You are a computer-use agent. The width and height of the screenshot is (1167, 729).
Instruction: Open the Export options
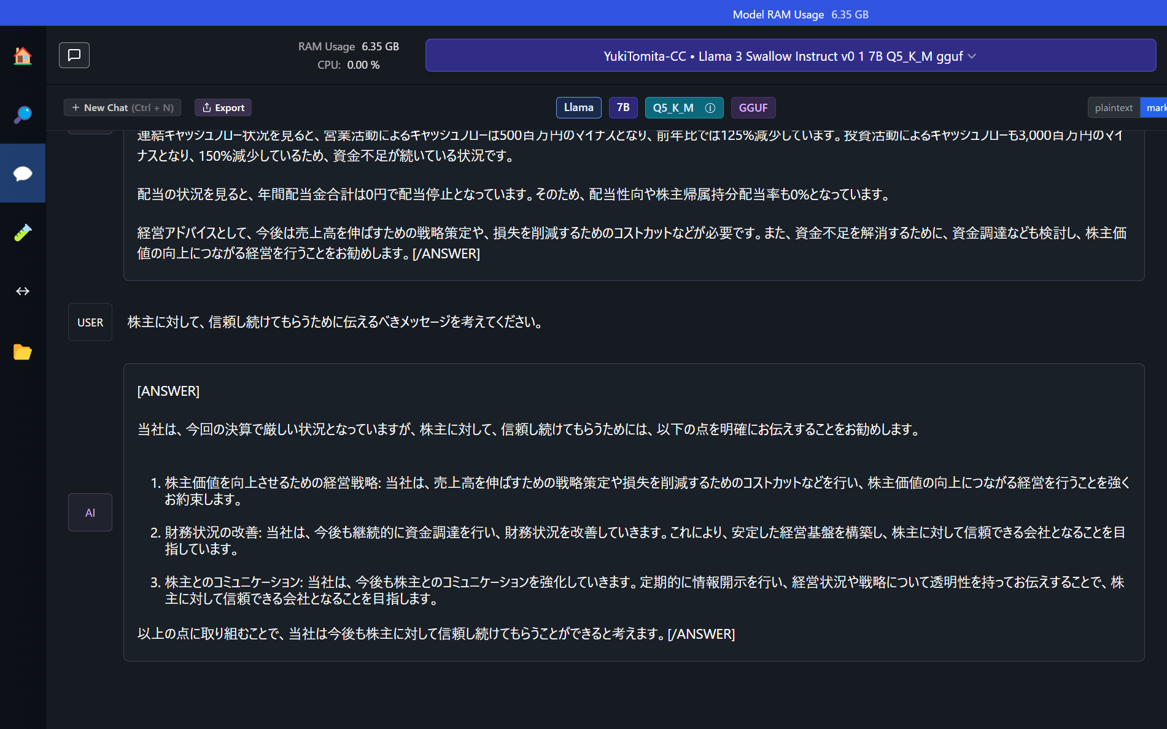tap(222, 107)
